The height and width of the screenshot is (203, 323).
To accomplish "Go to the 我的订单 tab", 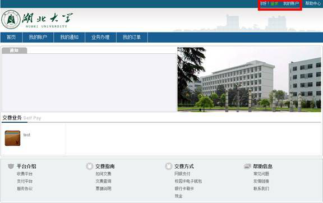I will (132, 38).
